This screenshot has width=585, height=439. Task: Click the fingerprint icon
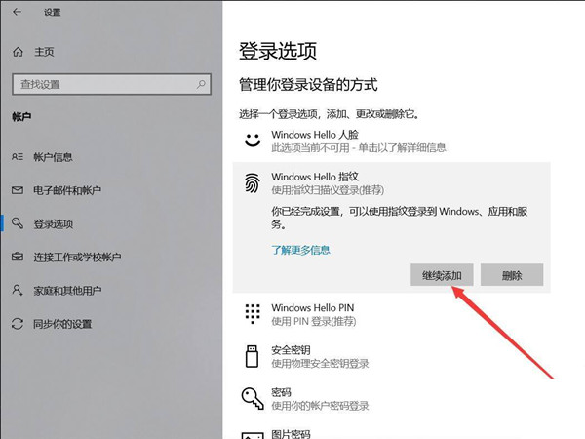253,181
